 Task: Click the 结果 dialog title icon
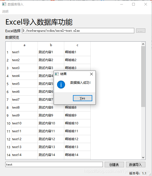pyautogui.click(x=57, y=74)
